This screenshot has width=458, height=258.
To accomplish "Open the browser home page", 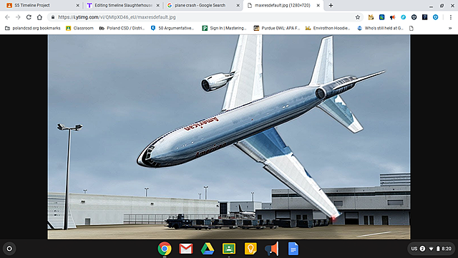I will tap(39, 17).
